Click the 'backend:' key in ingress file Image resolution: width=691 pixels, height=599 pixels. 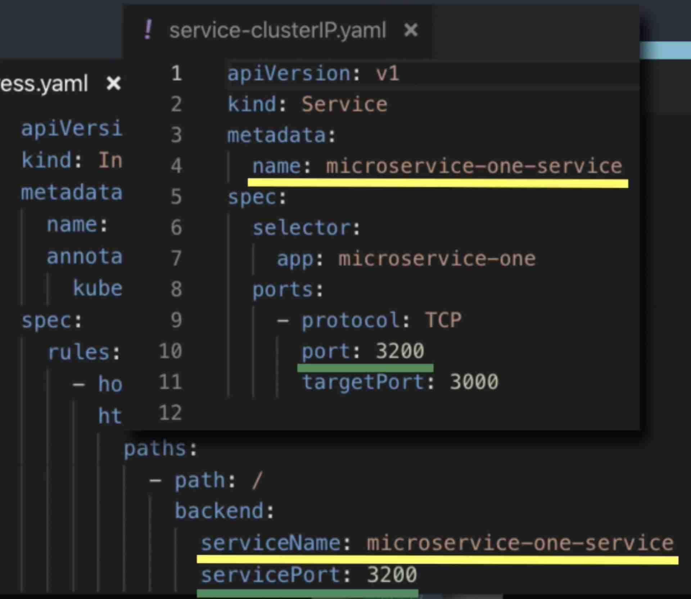[225, 511]
